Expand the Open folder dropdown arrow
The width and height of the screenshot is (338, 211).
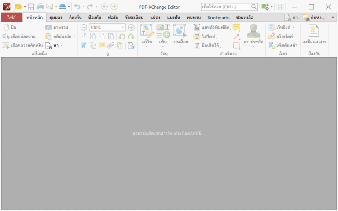pos(25,7)
